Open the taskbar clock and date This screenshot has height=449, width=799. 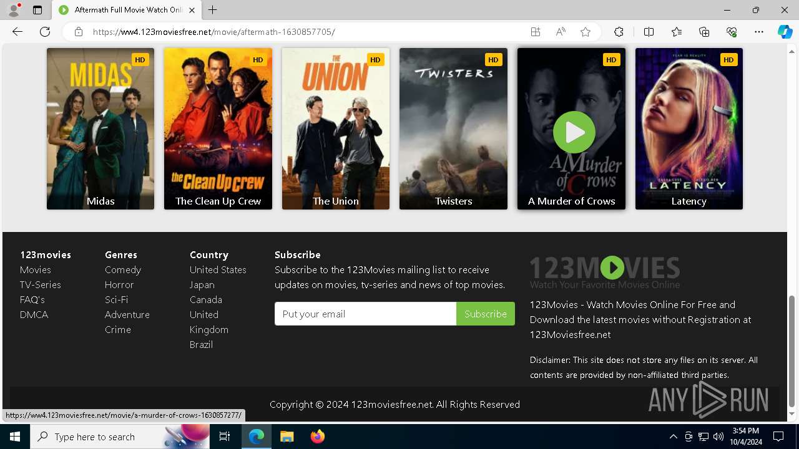point(745,437)
